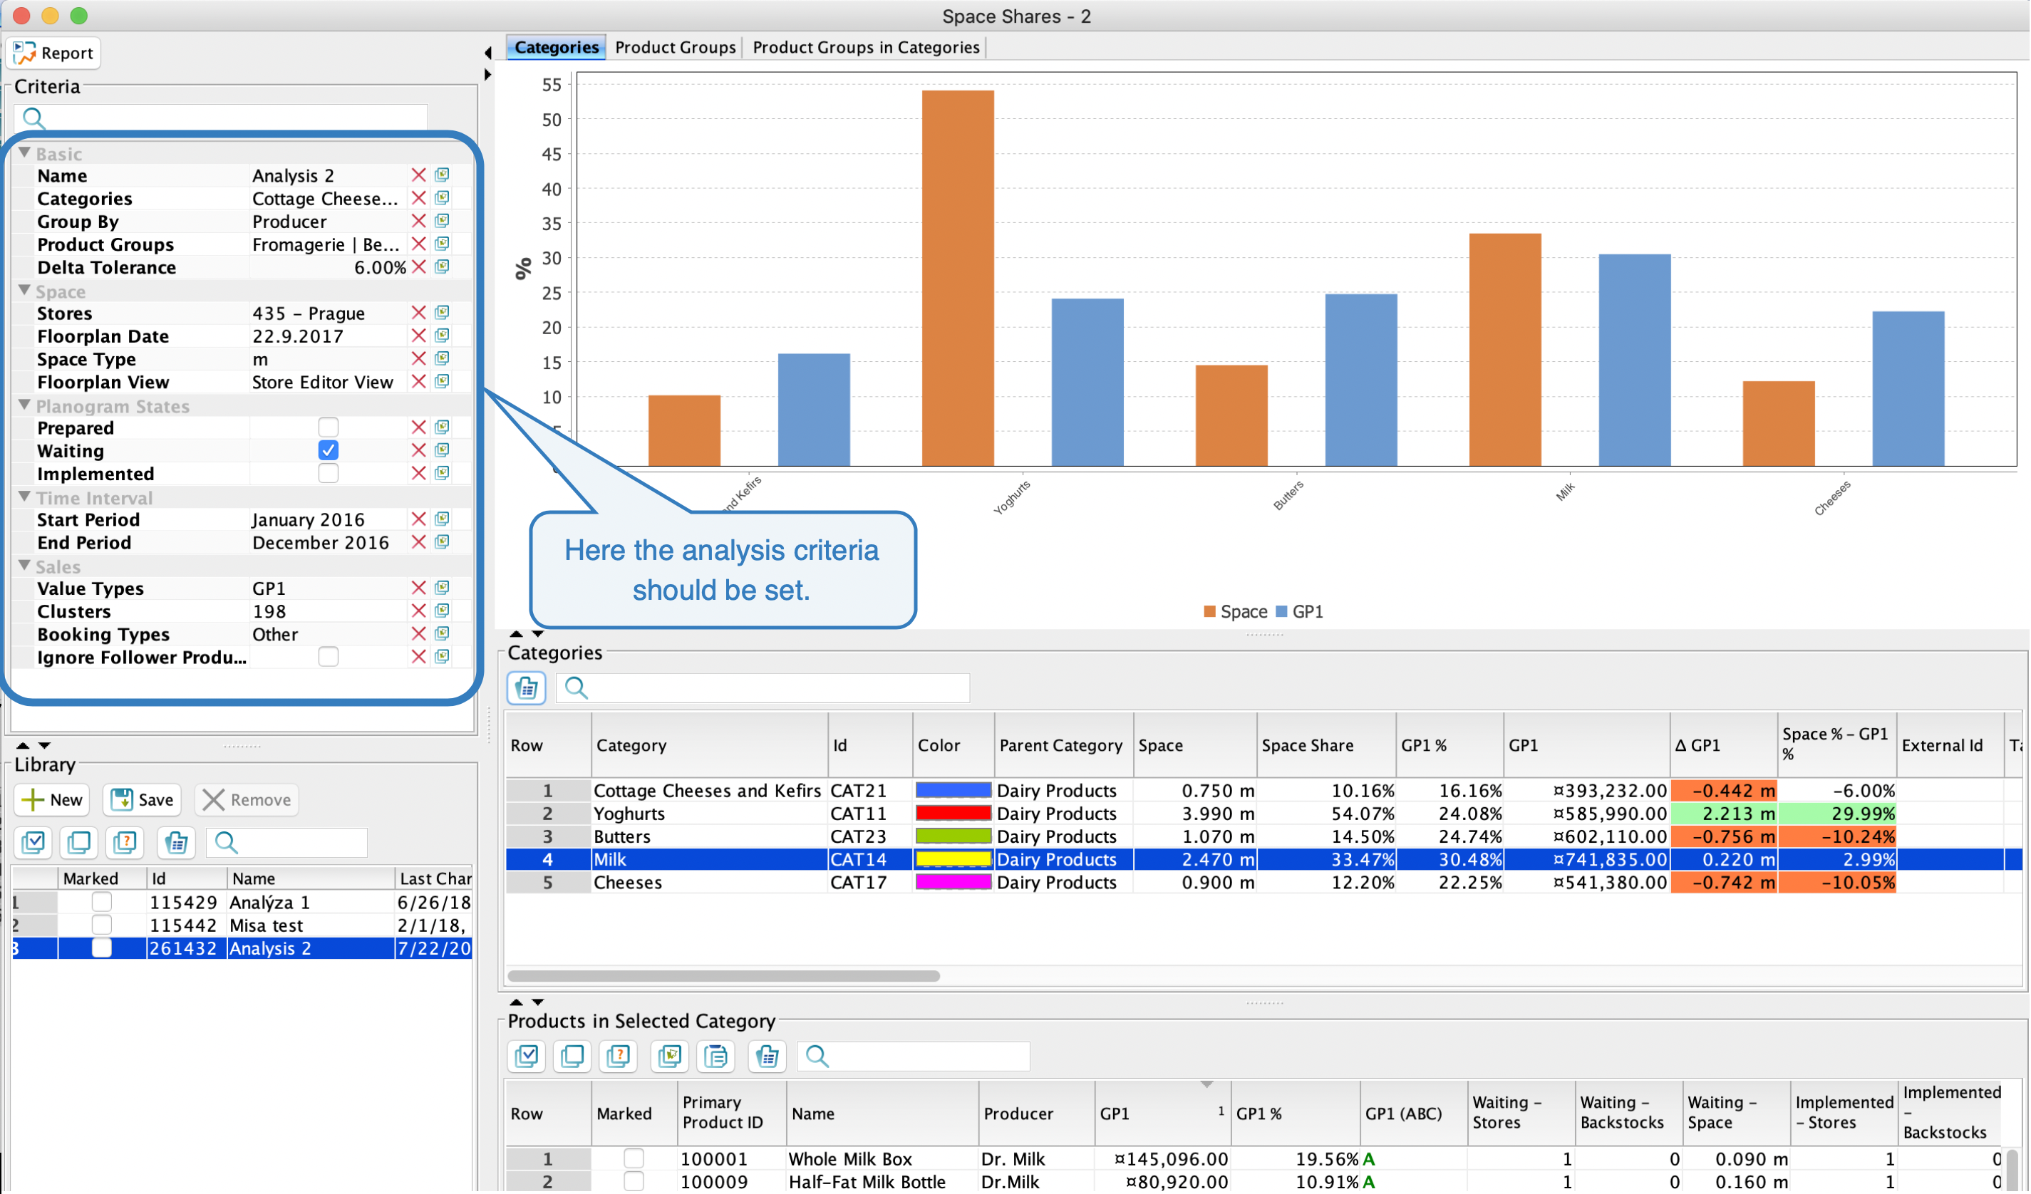Click the Criteria search field
Screen dimensions: 2031x1194
coord(221,118)
